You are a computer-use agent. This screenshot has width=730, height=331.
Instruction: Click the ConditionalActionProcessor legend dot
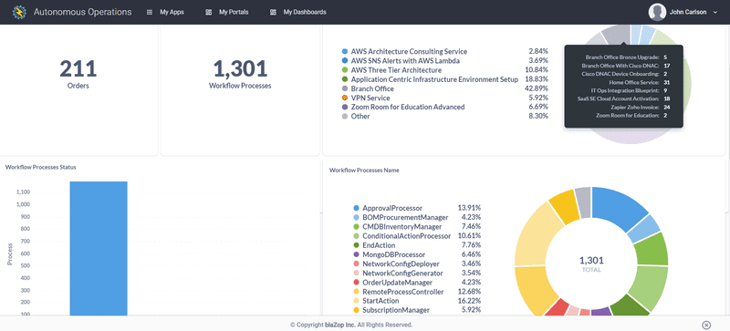coord(356,236)
